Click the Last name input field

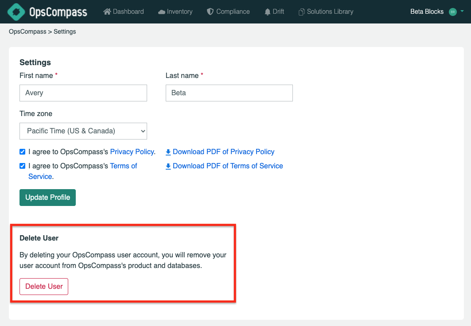pyautogui.click(x=229, y=93)
